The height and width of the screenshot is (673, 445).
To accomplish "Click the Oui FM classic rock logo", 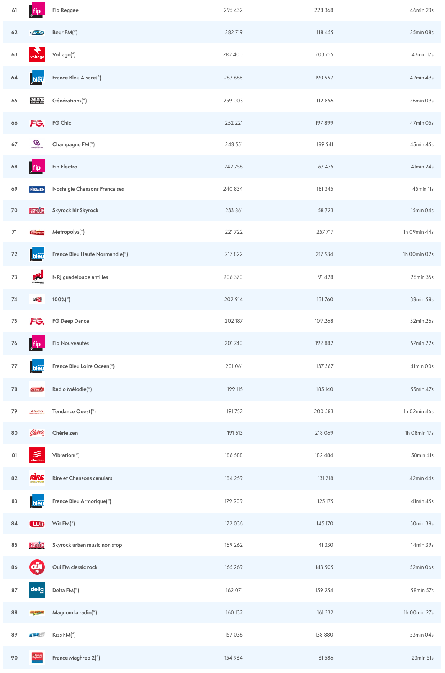I will click(x=37, y=567).
